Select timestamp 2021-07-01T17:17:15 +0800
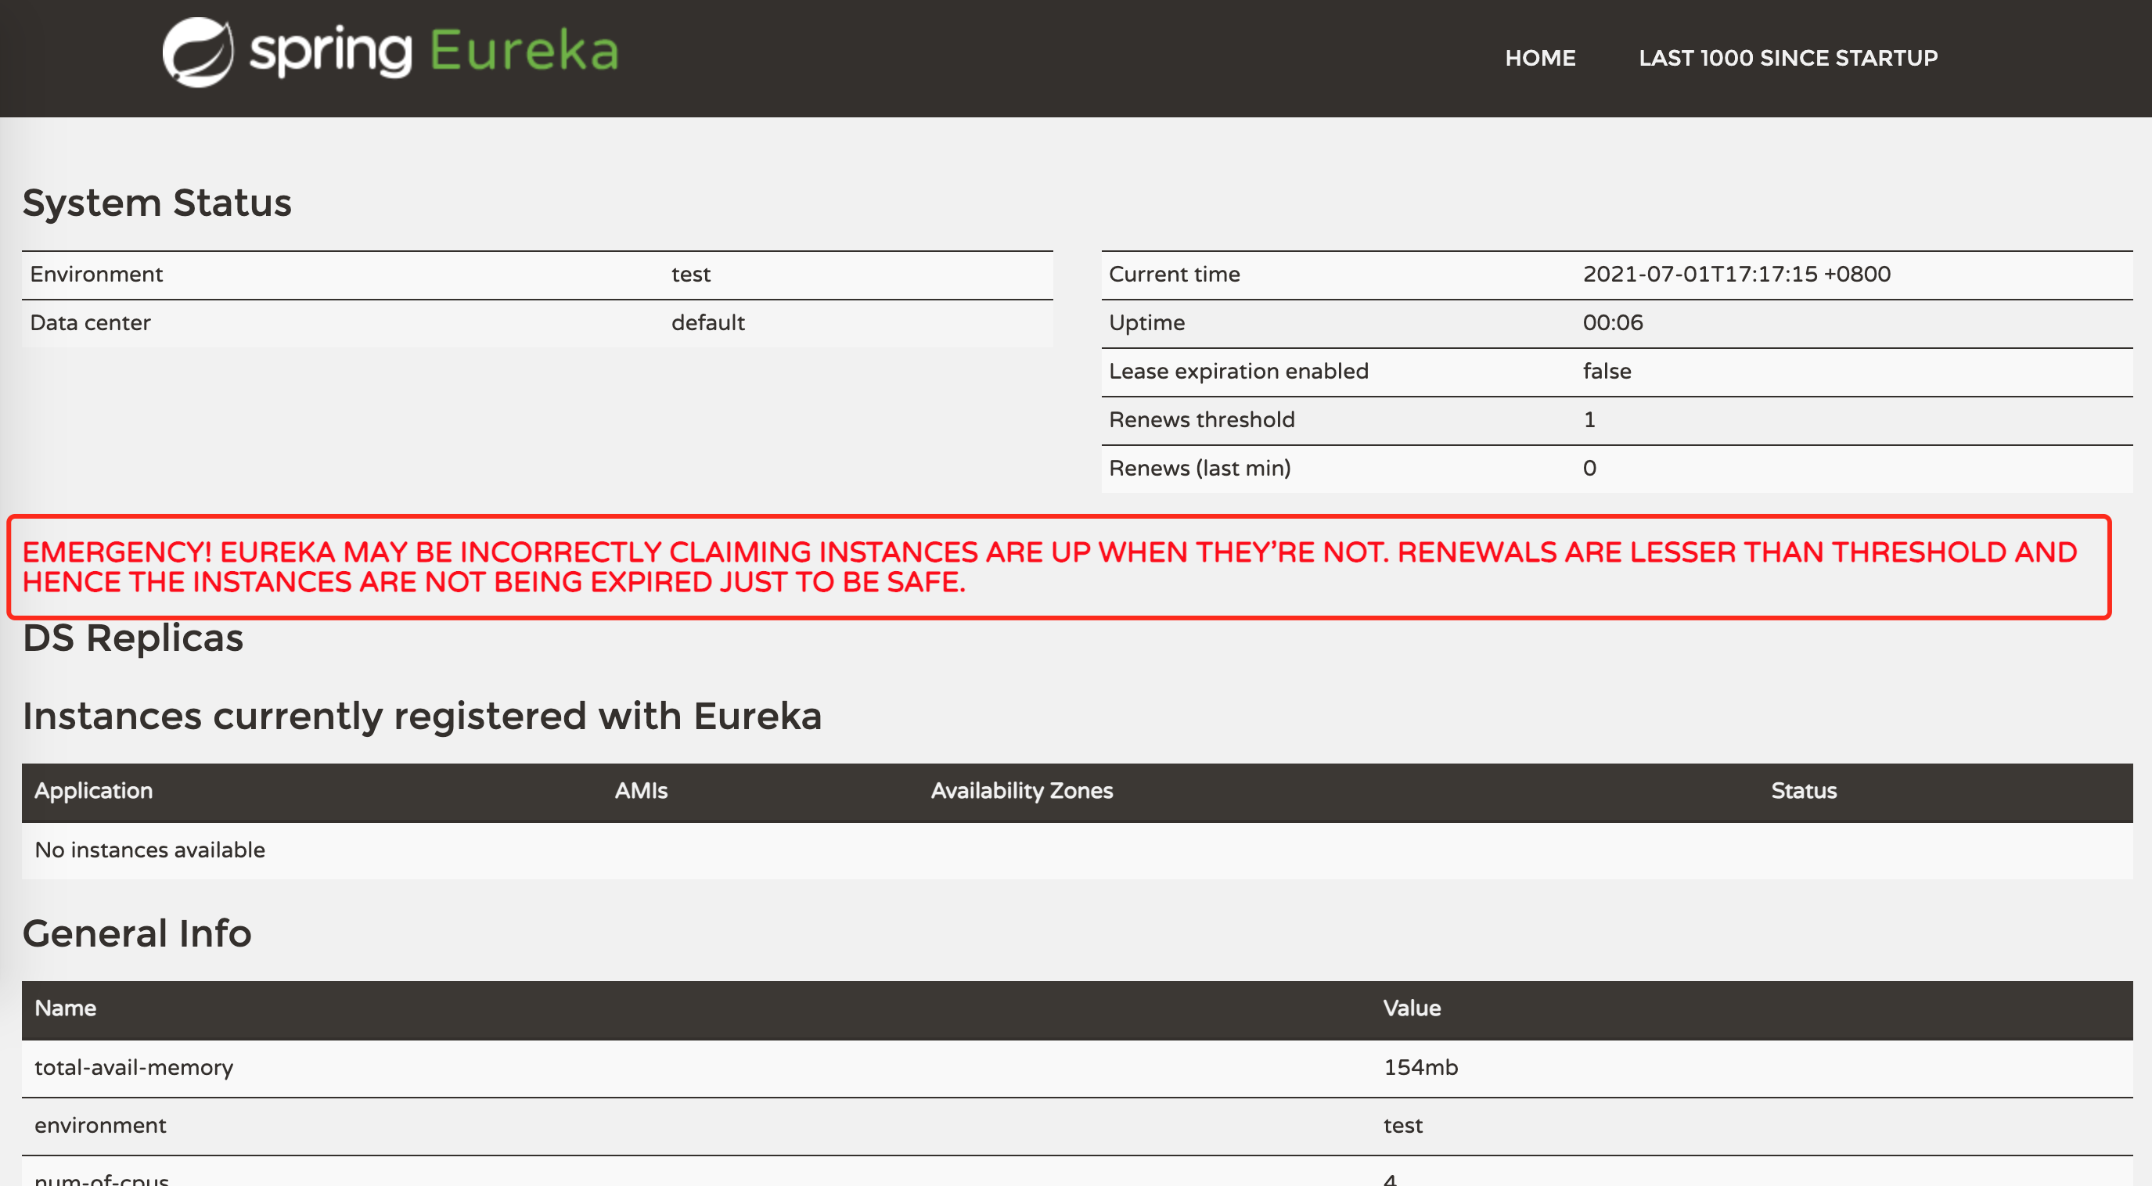This screenshot has width=2152, height=1186. (x=1736, y=274)
